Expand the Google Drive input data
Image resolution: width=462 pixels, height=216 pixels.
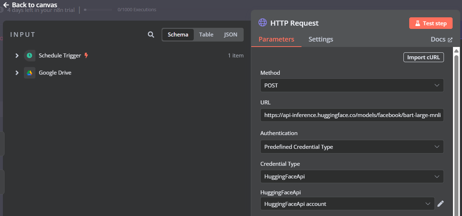click(x=17, y=72)
